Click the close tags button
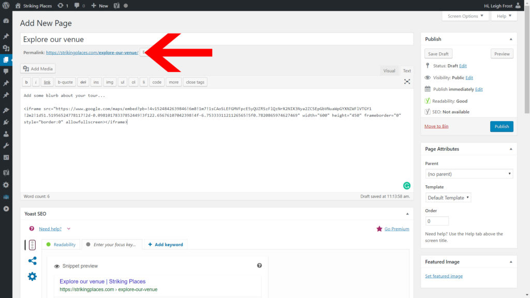This screenshot has height=298, width=530. (x=195, y=82)
